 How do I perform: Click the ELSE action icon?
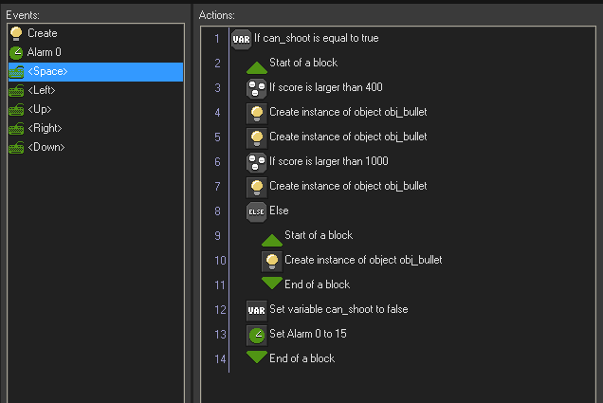click(257, 211)
